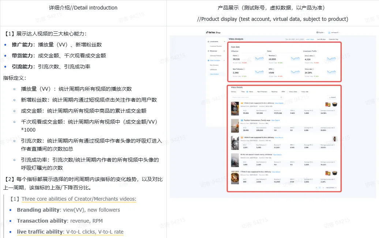379x238 pixels.
Task: Collapse the Data Compass sidebar section
Action: [225, 60]
